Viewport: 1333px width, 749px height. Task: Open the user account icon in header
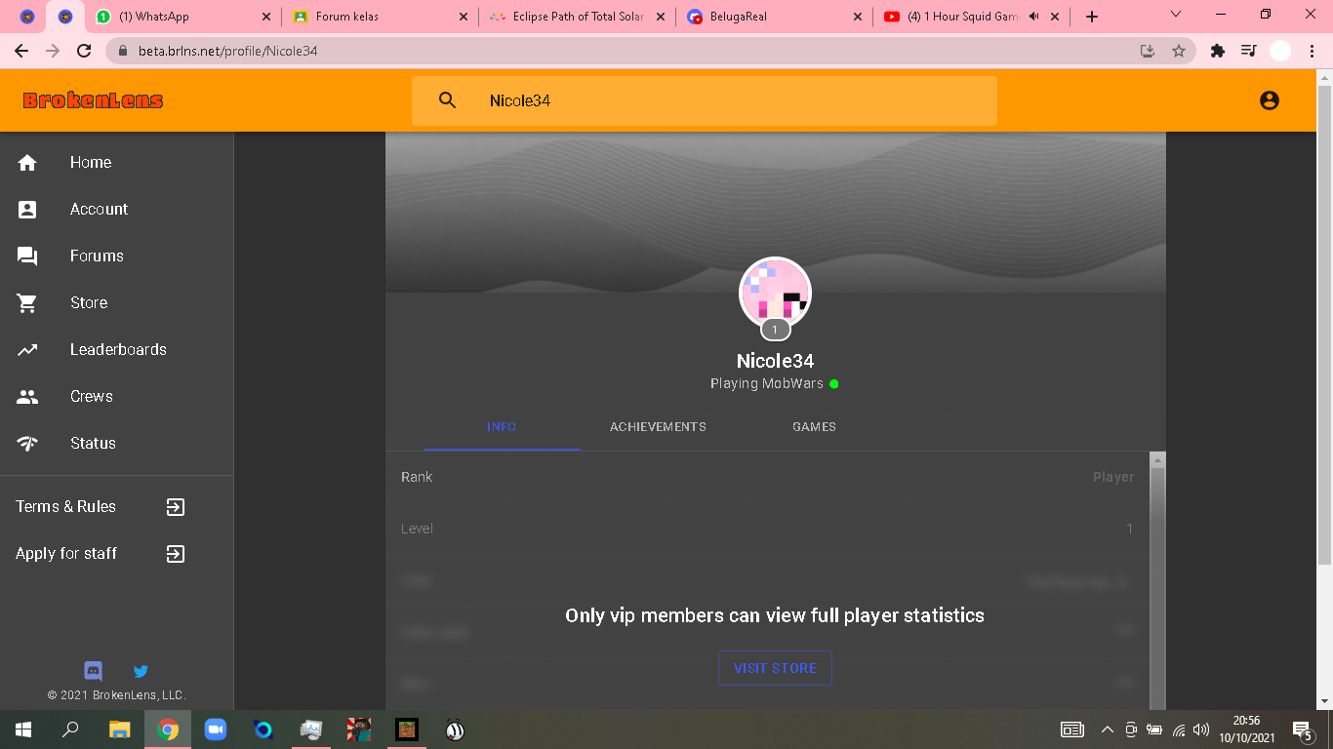coord(1270,100)
